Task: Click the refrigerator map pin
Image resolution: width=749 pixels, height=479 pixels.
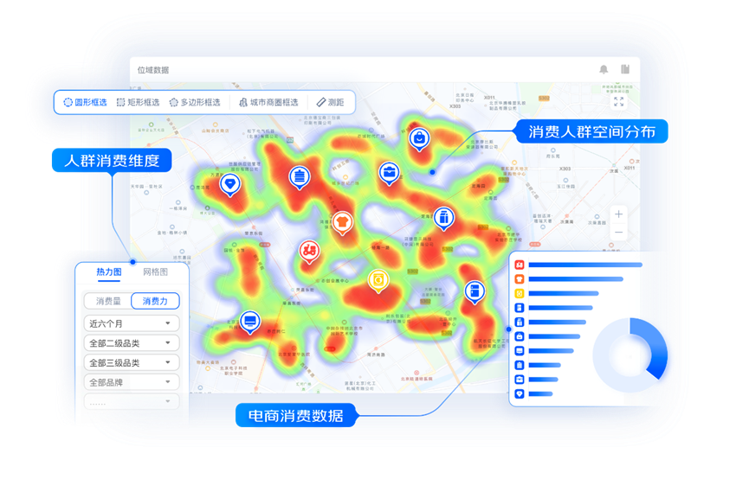Action: [x=475, y=291]
